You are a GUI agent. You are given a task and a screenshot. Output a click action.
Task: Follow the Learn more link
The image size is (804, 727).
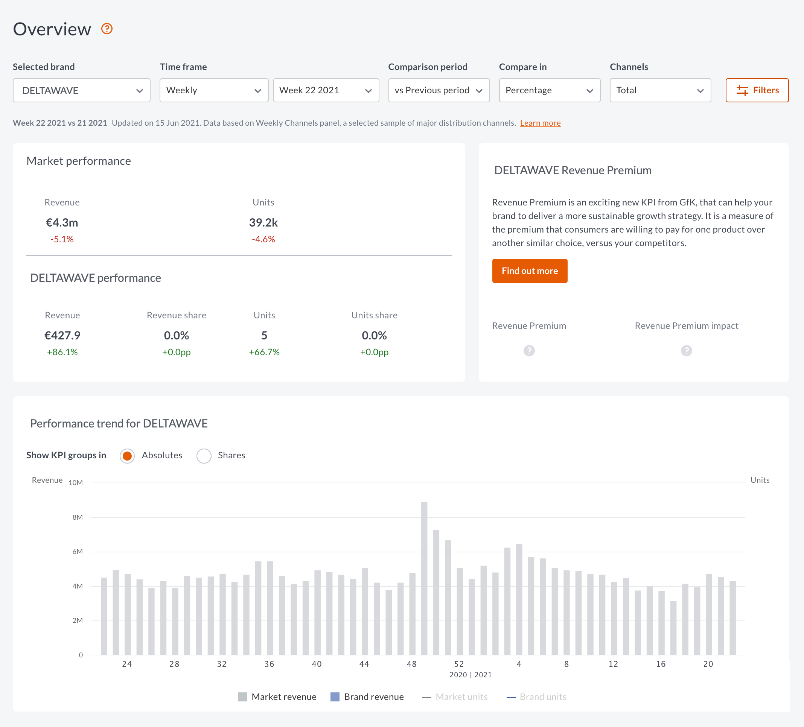click(540, 123)
